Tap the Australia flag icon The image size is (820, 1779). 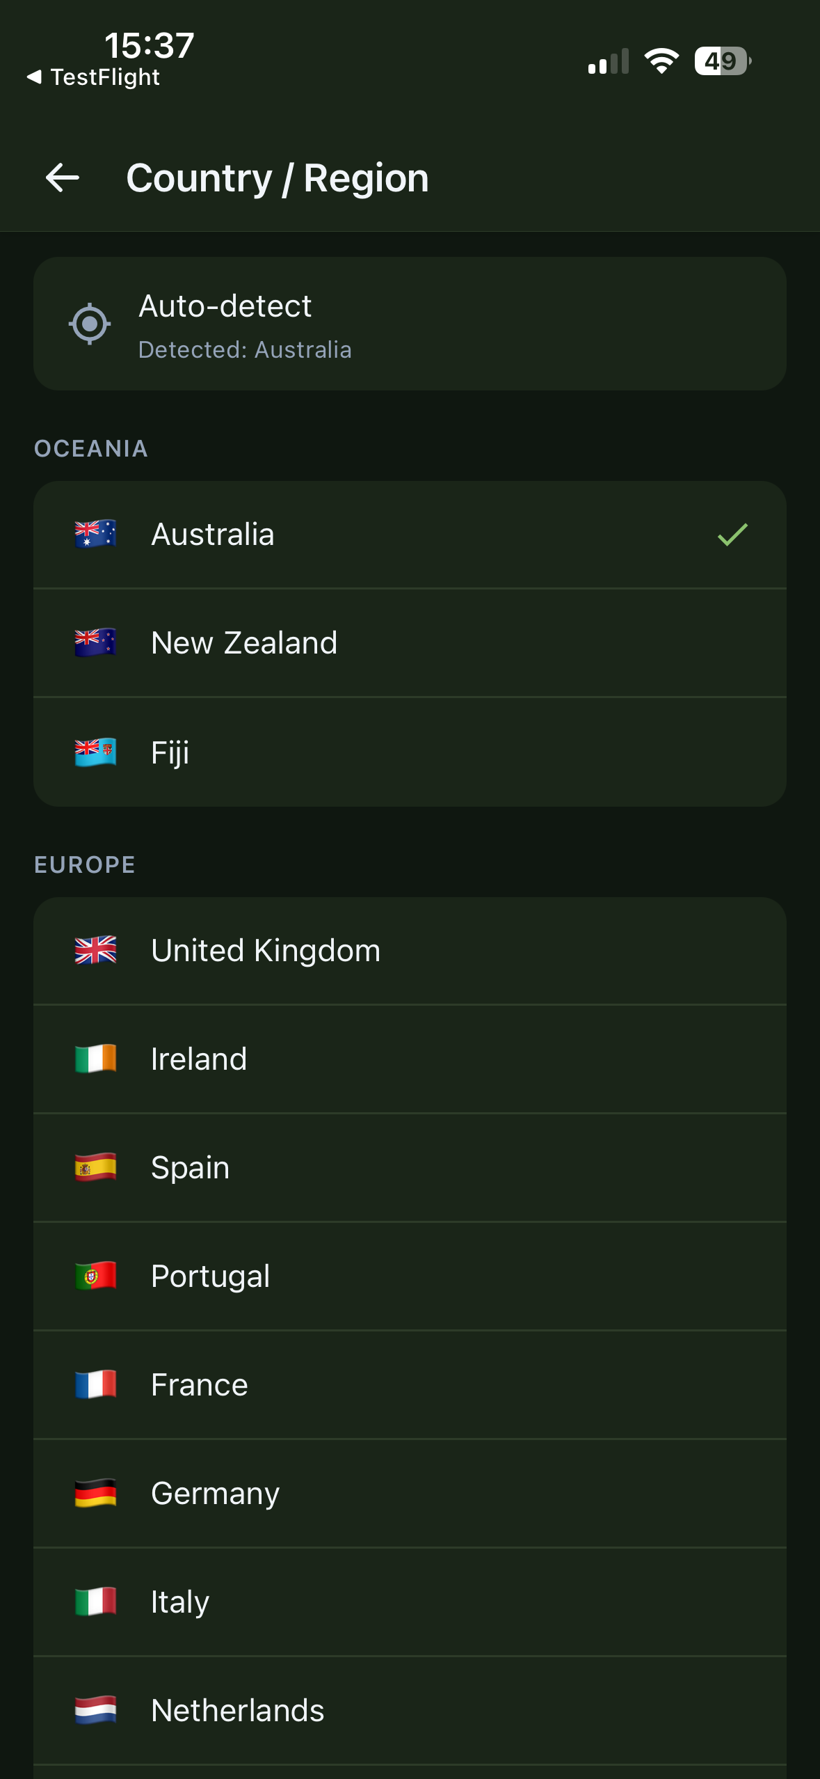tap(95, 535)
